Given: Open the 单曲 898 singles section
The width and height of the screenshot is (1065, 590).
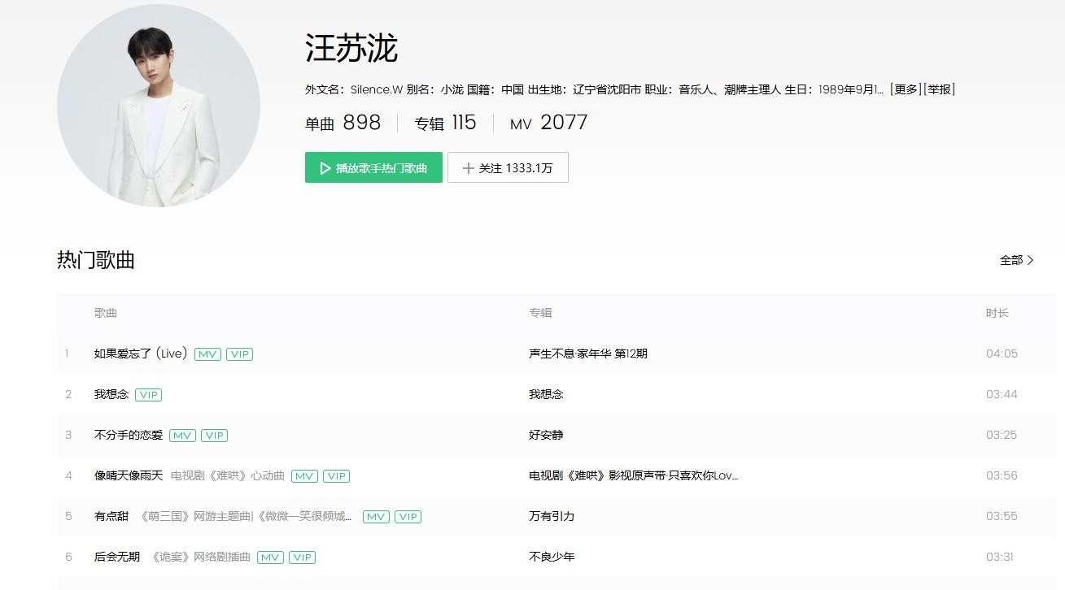Looking at the screenshot, I should (x=343, y=123).
